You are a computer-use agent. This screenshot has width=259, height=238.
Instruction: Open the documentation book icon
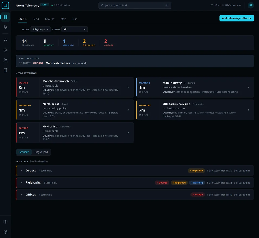click(5, 222)
